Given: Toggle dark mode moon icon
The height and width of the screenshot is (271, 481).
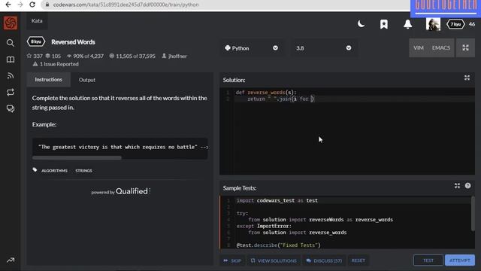Looking at the screenshot, I should [361, 24].
